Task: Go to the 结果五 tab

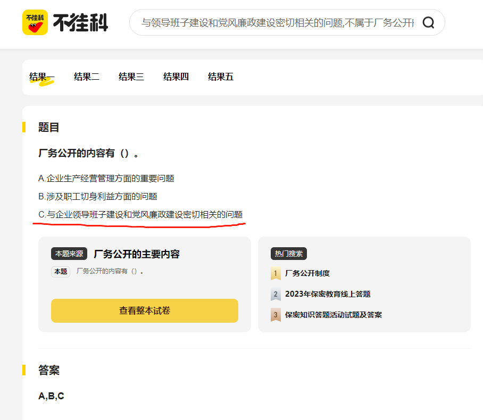Action: point(220,77)
